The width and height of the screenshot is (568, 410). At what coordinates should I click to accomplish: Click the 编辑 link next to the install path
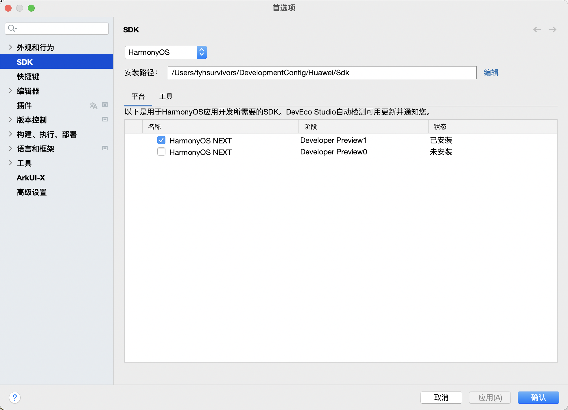tap(491, 73)
